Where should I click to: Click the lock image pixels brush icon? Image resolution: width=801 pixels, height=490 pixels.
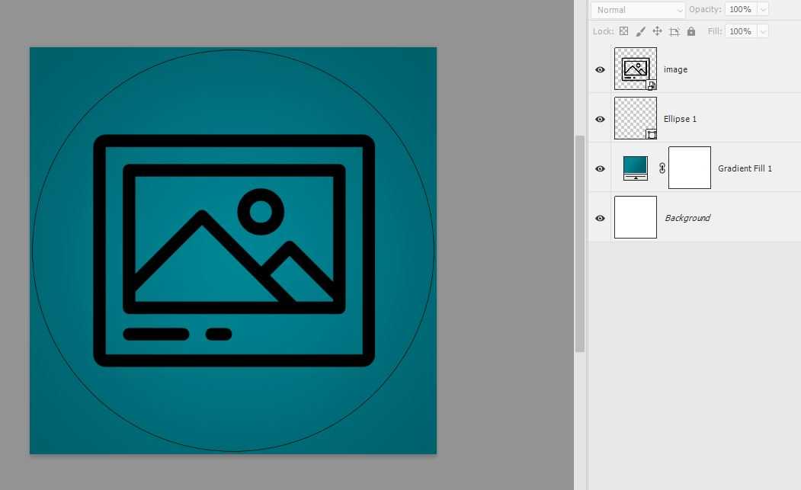tap(640, 31)
